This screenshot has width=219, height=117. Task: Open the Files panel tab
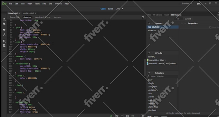(149, 15)
